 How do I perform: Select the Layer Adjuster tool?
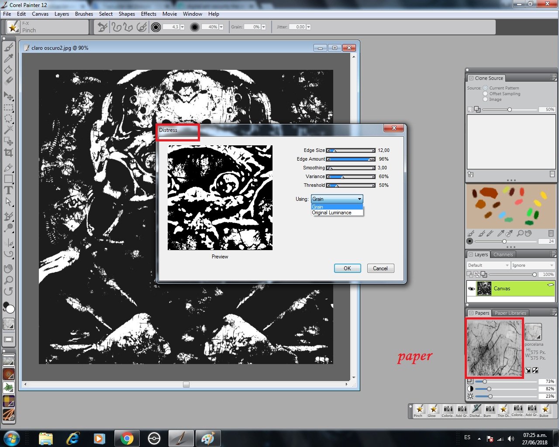pos(9,96)
